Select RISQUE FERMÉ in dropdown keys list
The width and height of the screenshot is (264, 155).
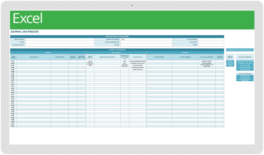245,78
